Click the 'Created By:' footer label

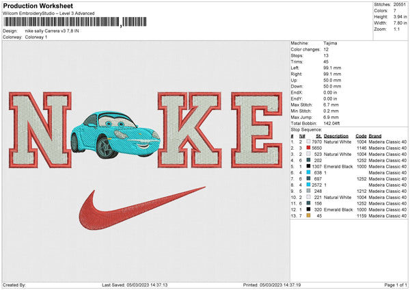(14, 285)
